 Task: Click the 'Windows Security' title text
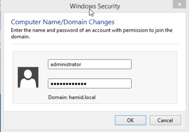point(95,6)
